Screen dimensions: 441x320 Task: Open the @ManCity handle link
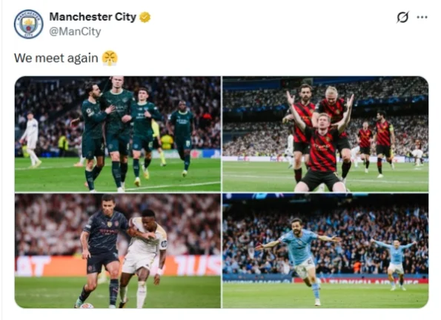tap(75, 31)
